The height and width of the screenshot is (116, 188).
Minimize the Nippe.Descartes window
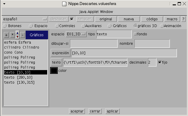point(174,4)
